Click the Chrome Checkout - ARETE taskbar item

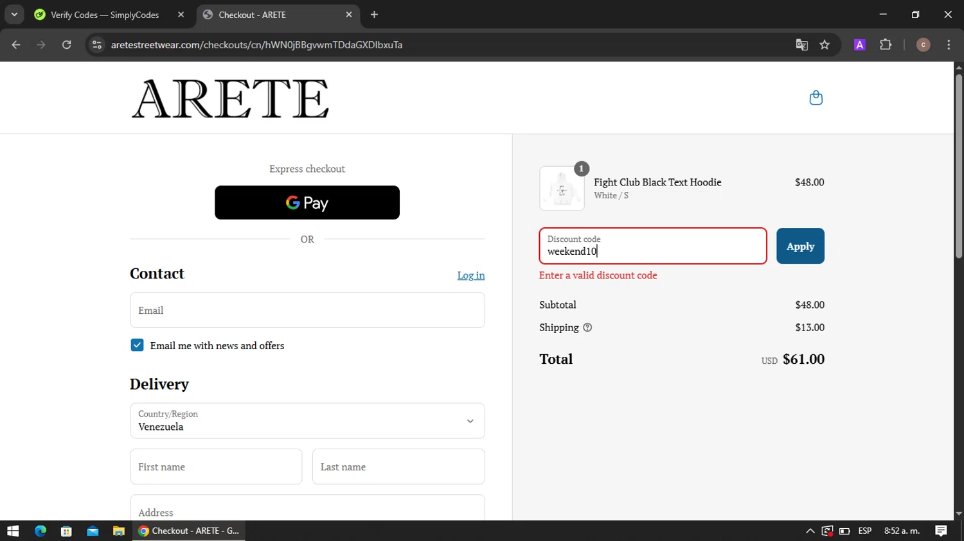[x=189, y=531]
